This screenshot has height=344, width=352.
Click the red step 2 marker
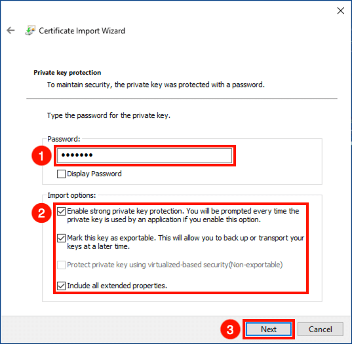(41, 213)
